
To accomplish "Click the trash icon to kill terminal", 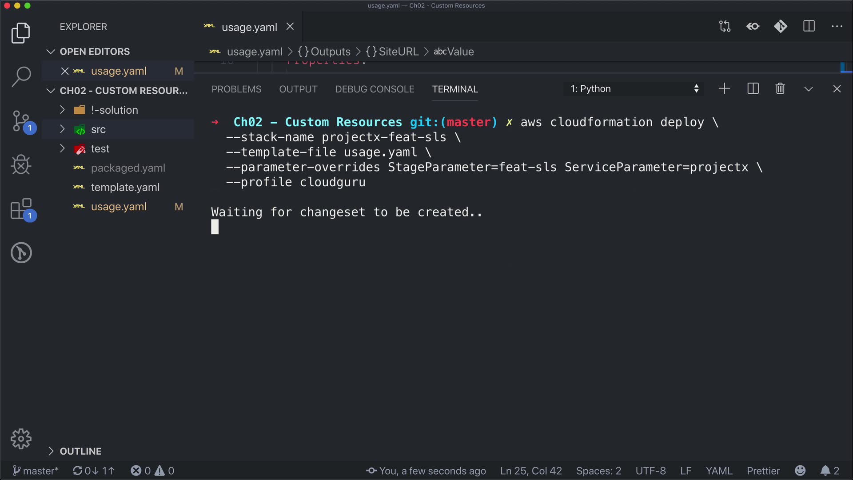I will coord(780,89).
